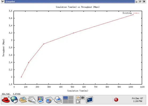The height and width of the screenshot is (106, 148).
Task: Click the red alert update notification icon
Action: [116, 100]
